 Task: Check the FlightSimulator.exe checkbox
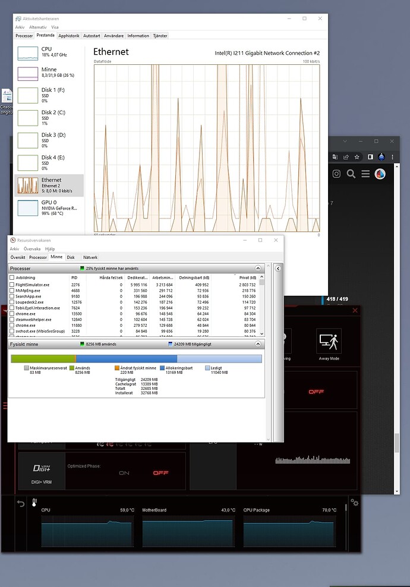coord(12,285)
